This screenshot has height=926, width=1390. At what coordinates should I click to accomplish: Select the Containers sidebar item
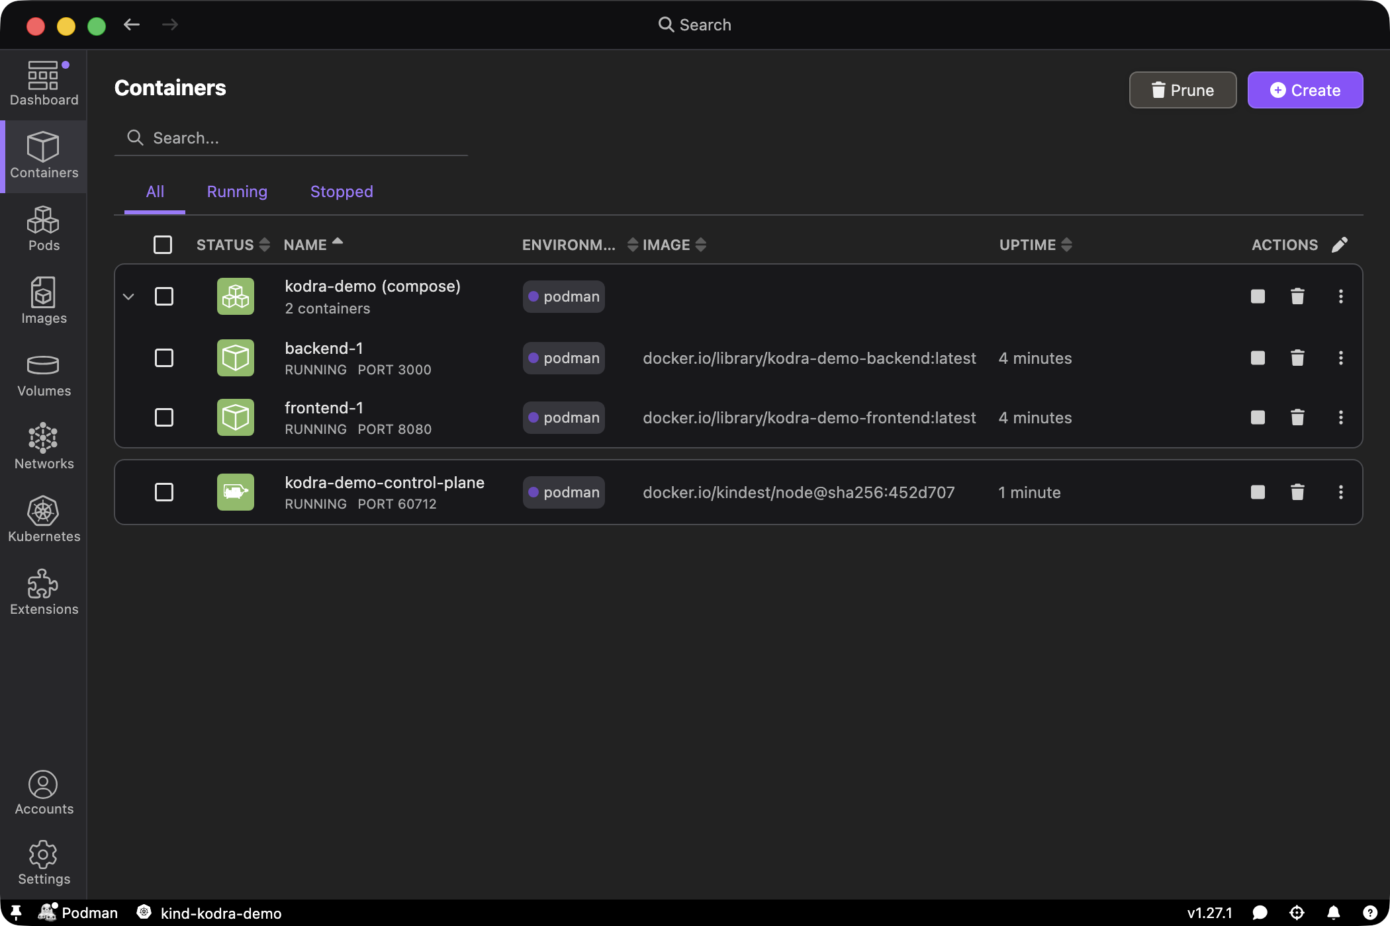[44, 156]
